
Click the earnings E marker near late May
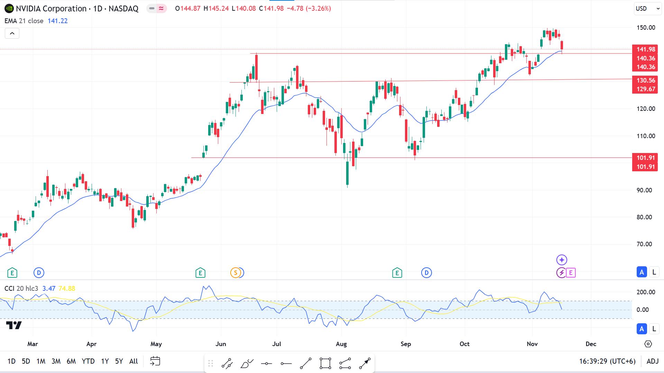click(x=200, y=273)
